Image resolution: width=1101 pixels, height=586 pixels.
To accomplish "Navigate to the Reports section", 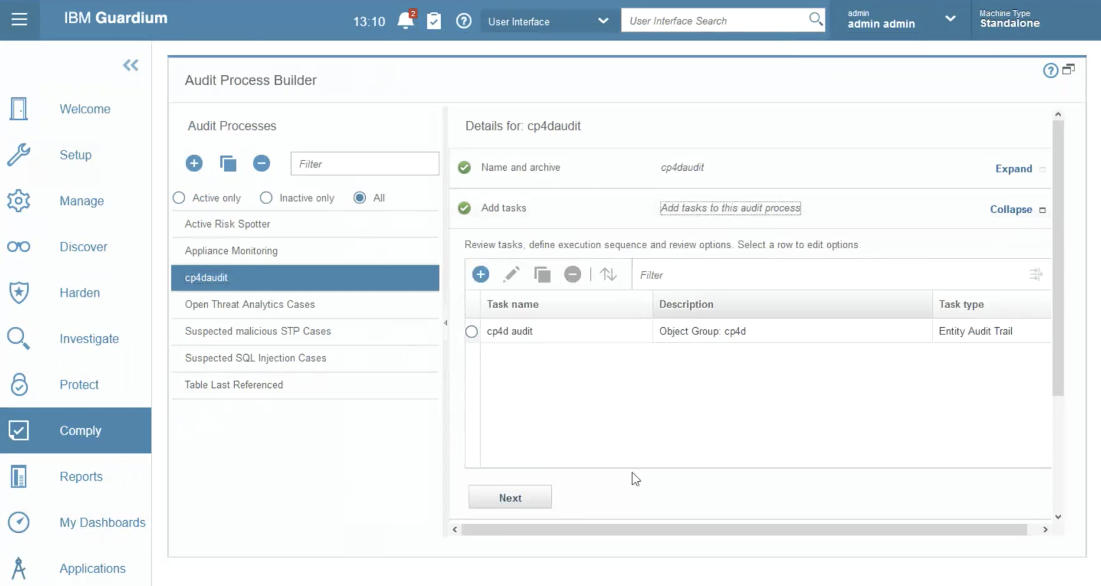I will (x=81, y=476).
